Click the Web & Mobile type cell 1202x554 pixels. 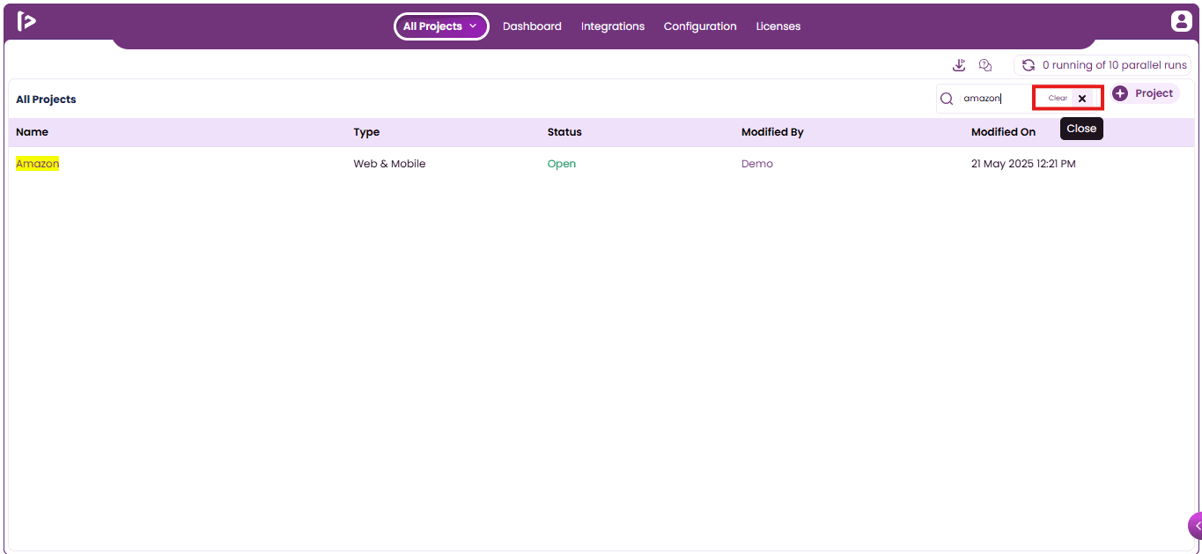coord(389,164)
